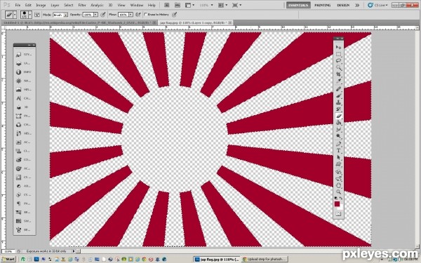Select the Rectangular Marquee tool
421x263 pixels.
coord(338,54)
